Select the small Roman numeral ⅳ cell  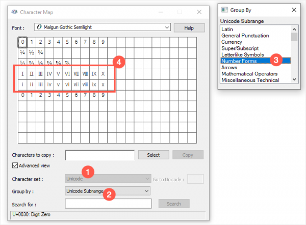pyautogui.click(x=49, y=85)
